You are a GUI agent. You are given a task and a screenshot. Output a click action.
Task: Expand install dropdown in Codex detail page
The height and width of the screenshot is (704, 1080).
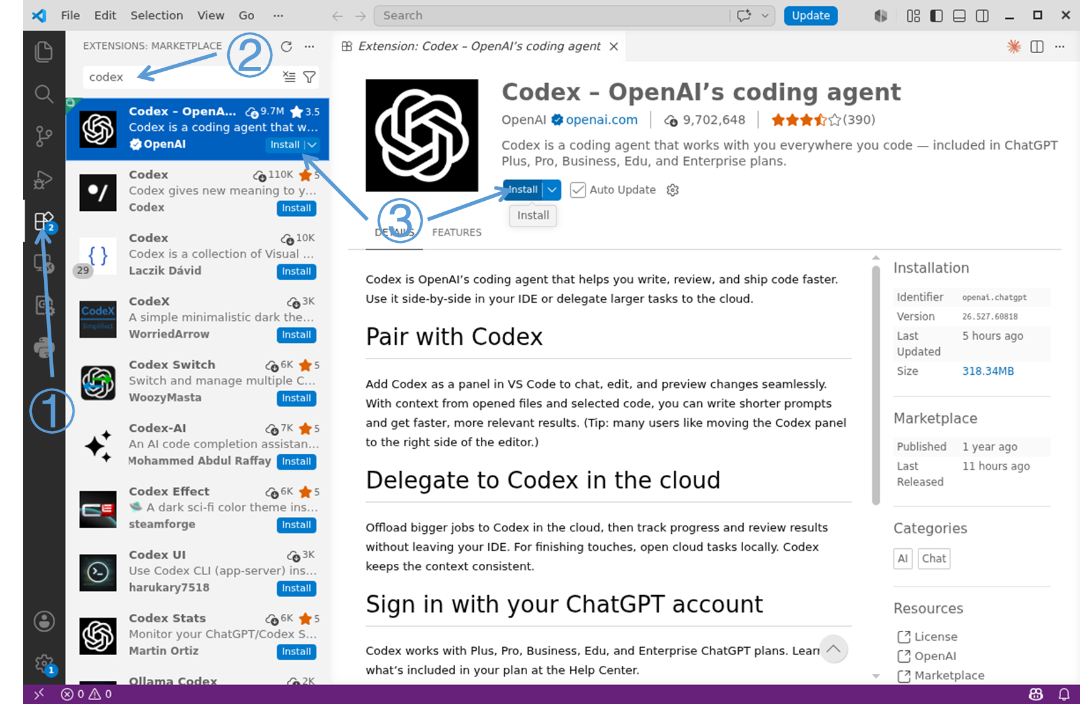(552, 190)
